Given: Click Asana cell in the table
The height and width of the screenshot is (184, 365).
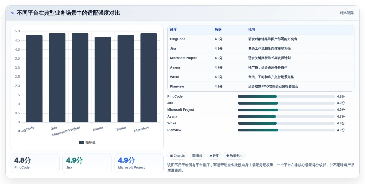Looking at the screenshot, I should (175, 67).
